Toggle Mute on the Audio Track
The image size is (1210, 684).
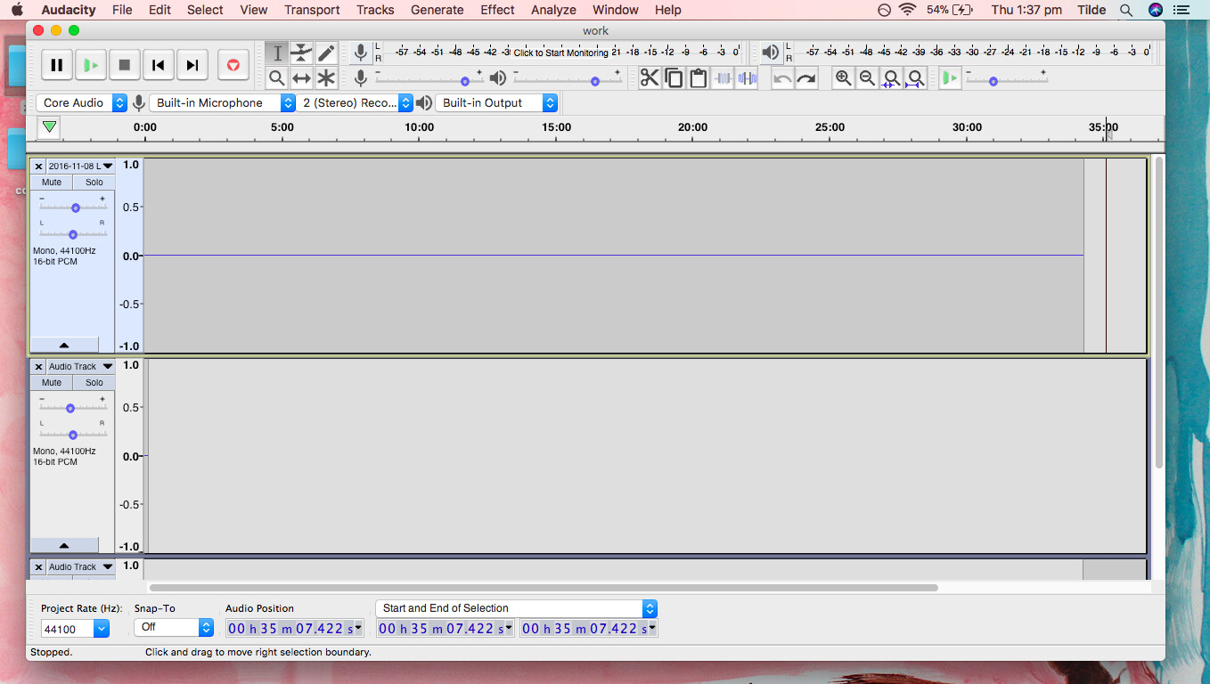tap(52, 382)
